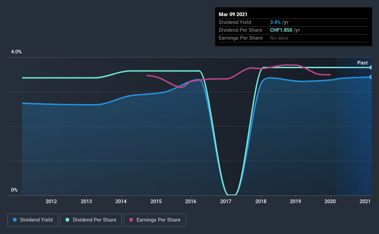Click the 4.0% y-axis label
Screen dimensions: 379x234
(16, 52)
